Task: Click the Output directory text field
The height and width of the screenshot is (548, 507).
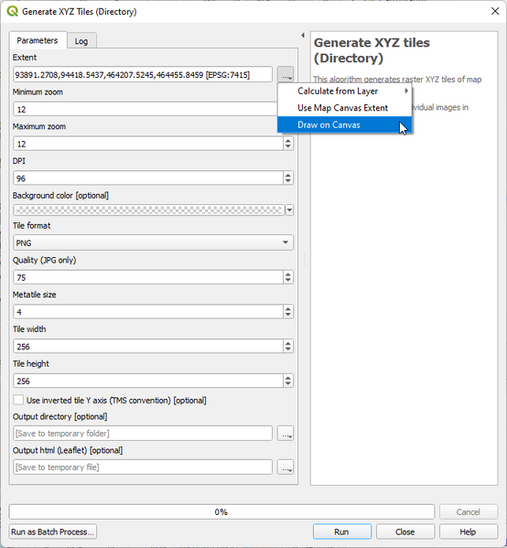Action: tap(143, 434)
